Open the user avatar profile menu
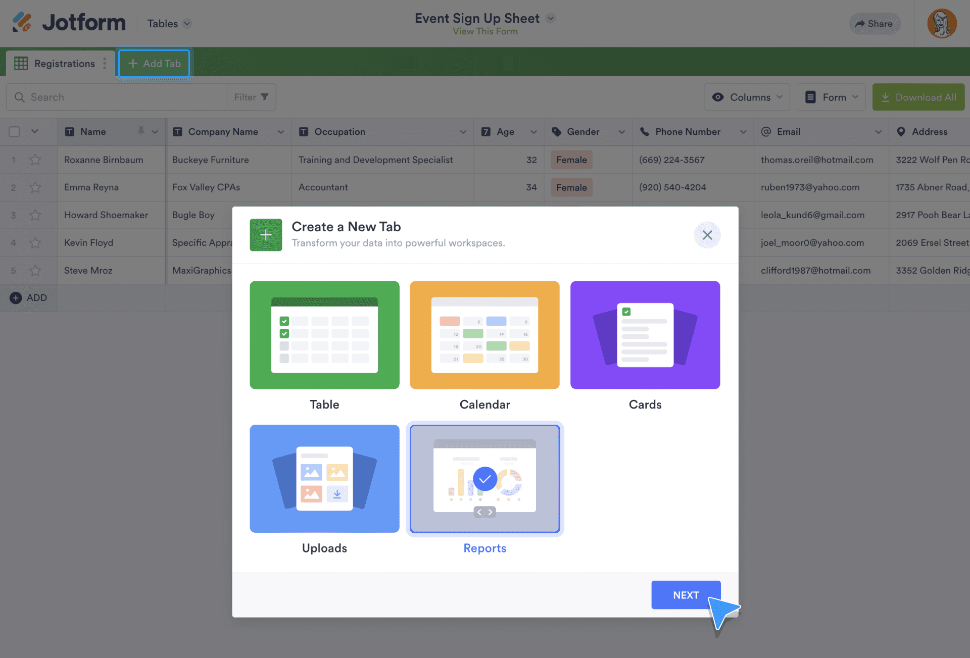Image resolution: width=970 pixels, height=658 pixels. coord(942,23)
